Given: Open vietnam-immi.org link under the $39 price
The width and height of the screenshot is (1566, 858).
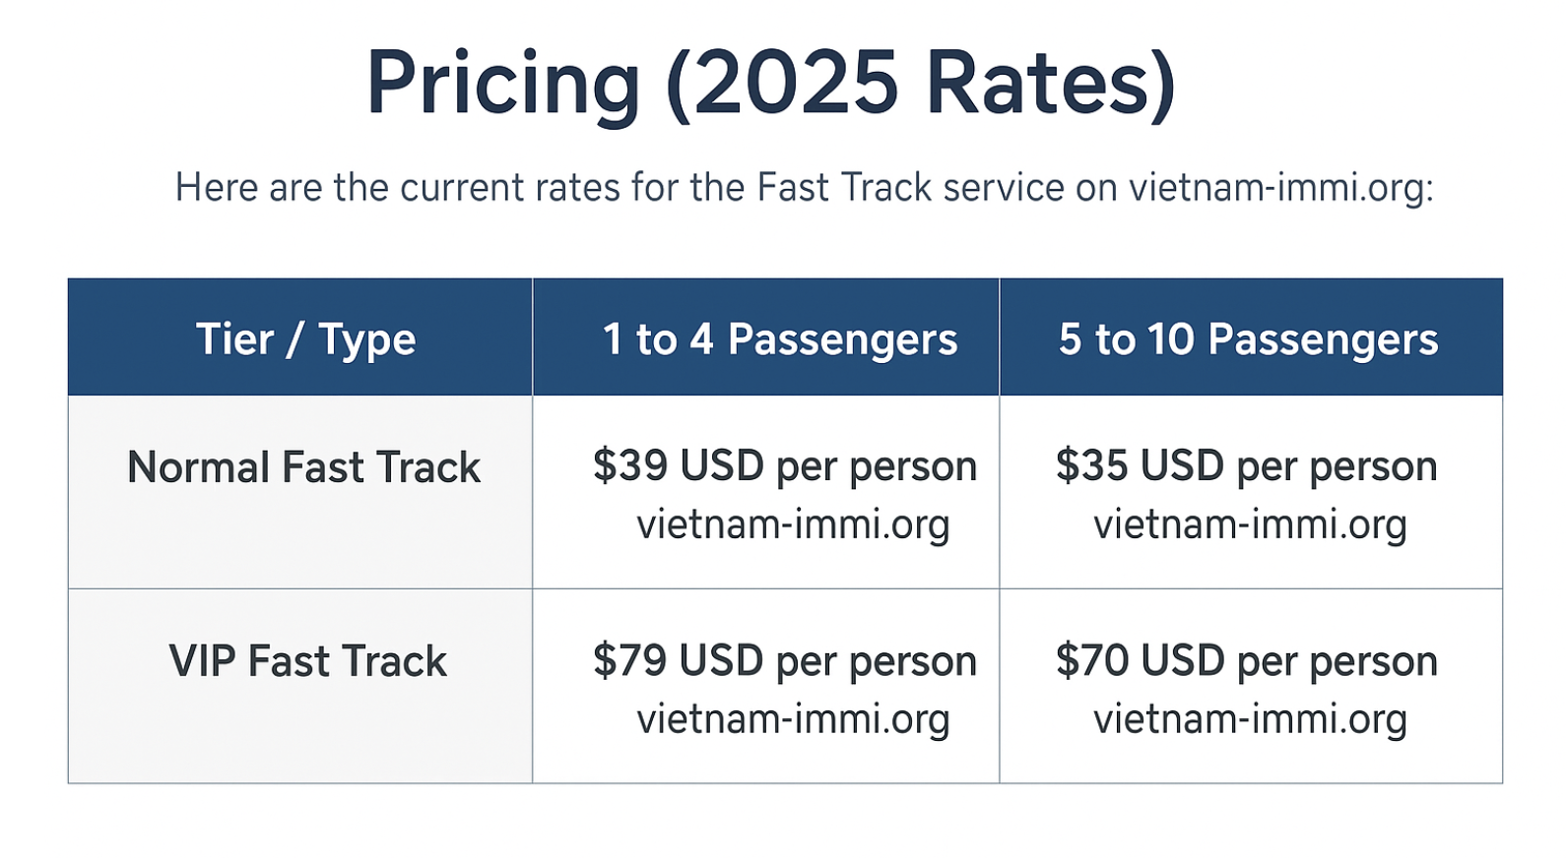Looking at the screenshot, I should [x=793, y=524].
